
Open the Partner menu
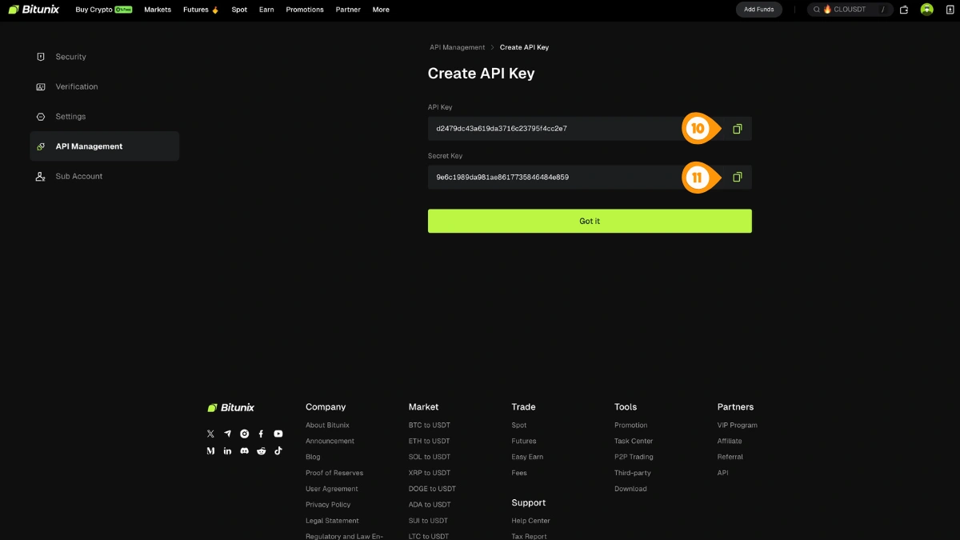pyautogui.click(x=348, y=10)
